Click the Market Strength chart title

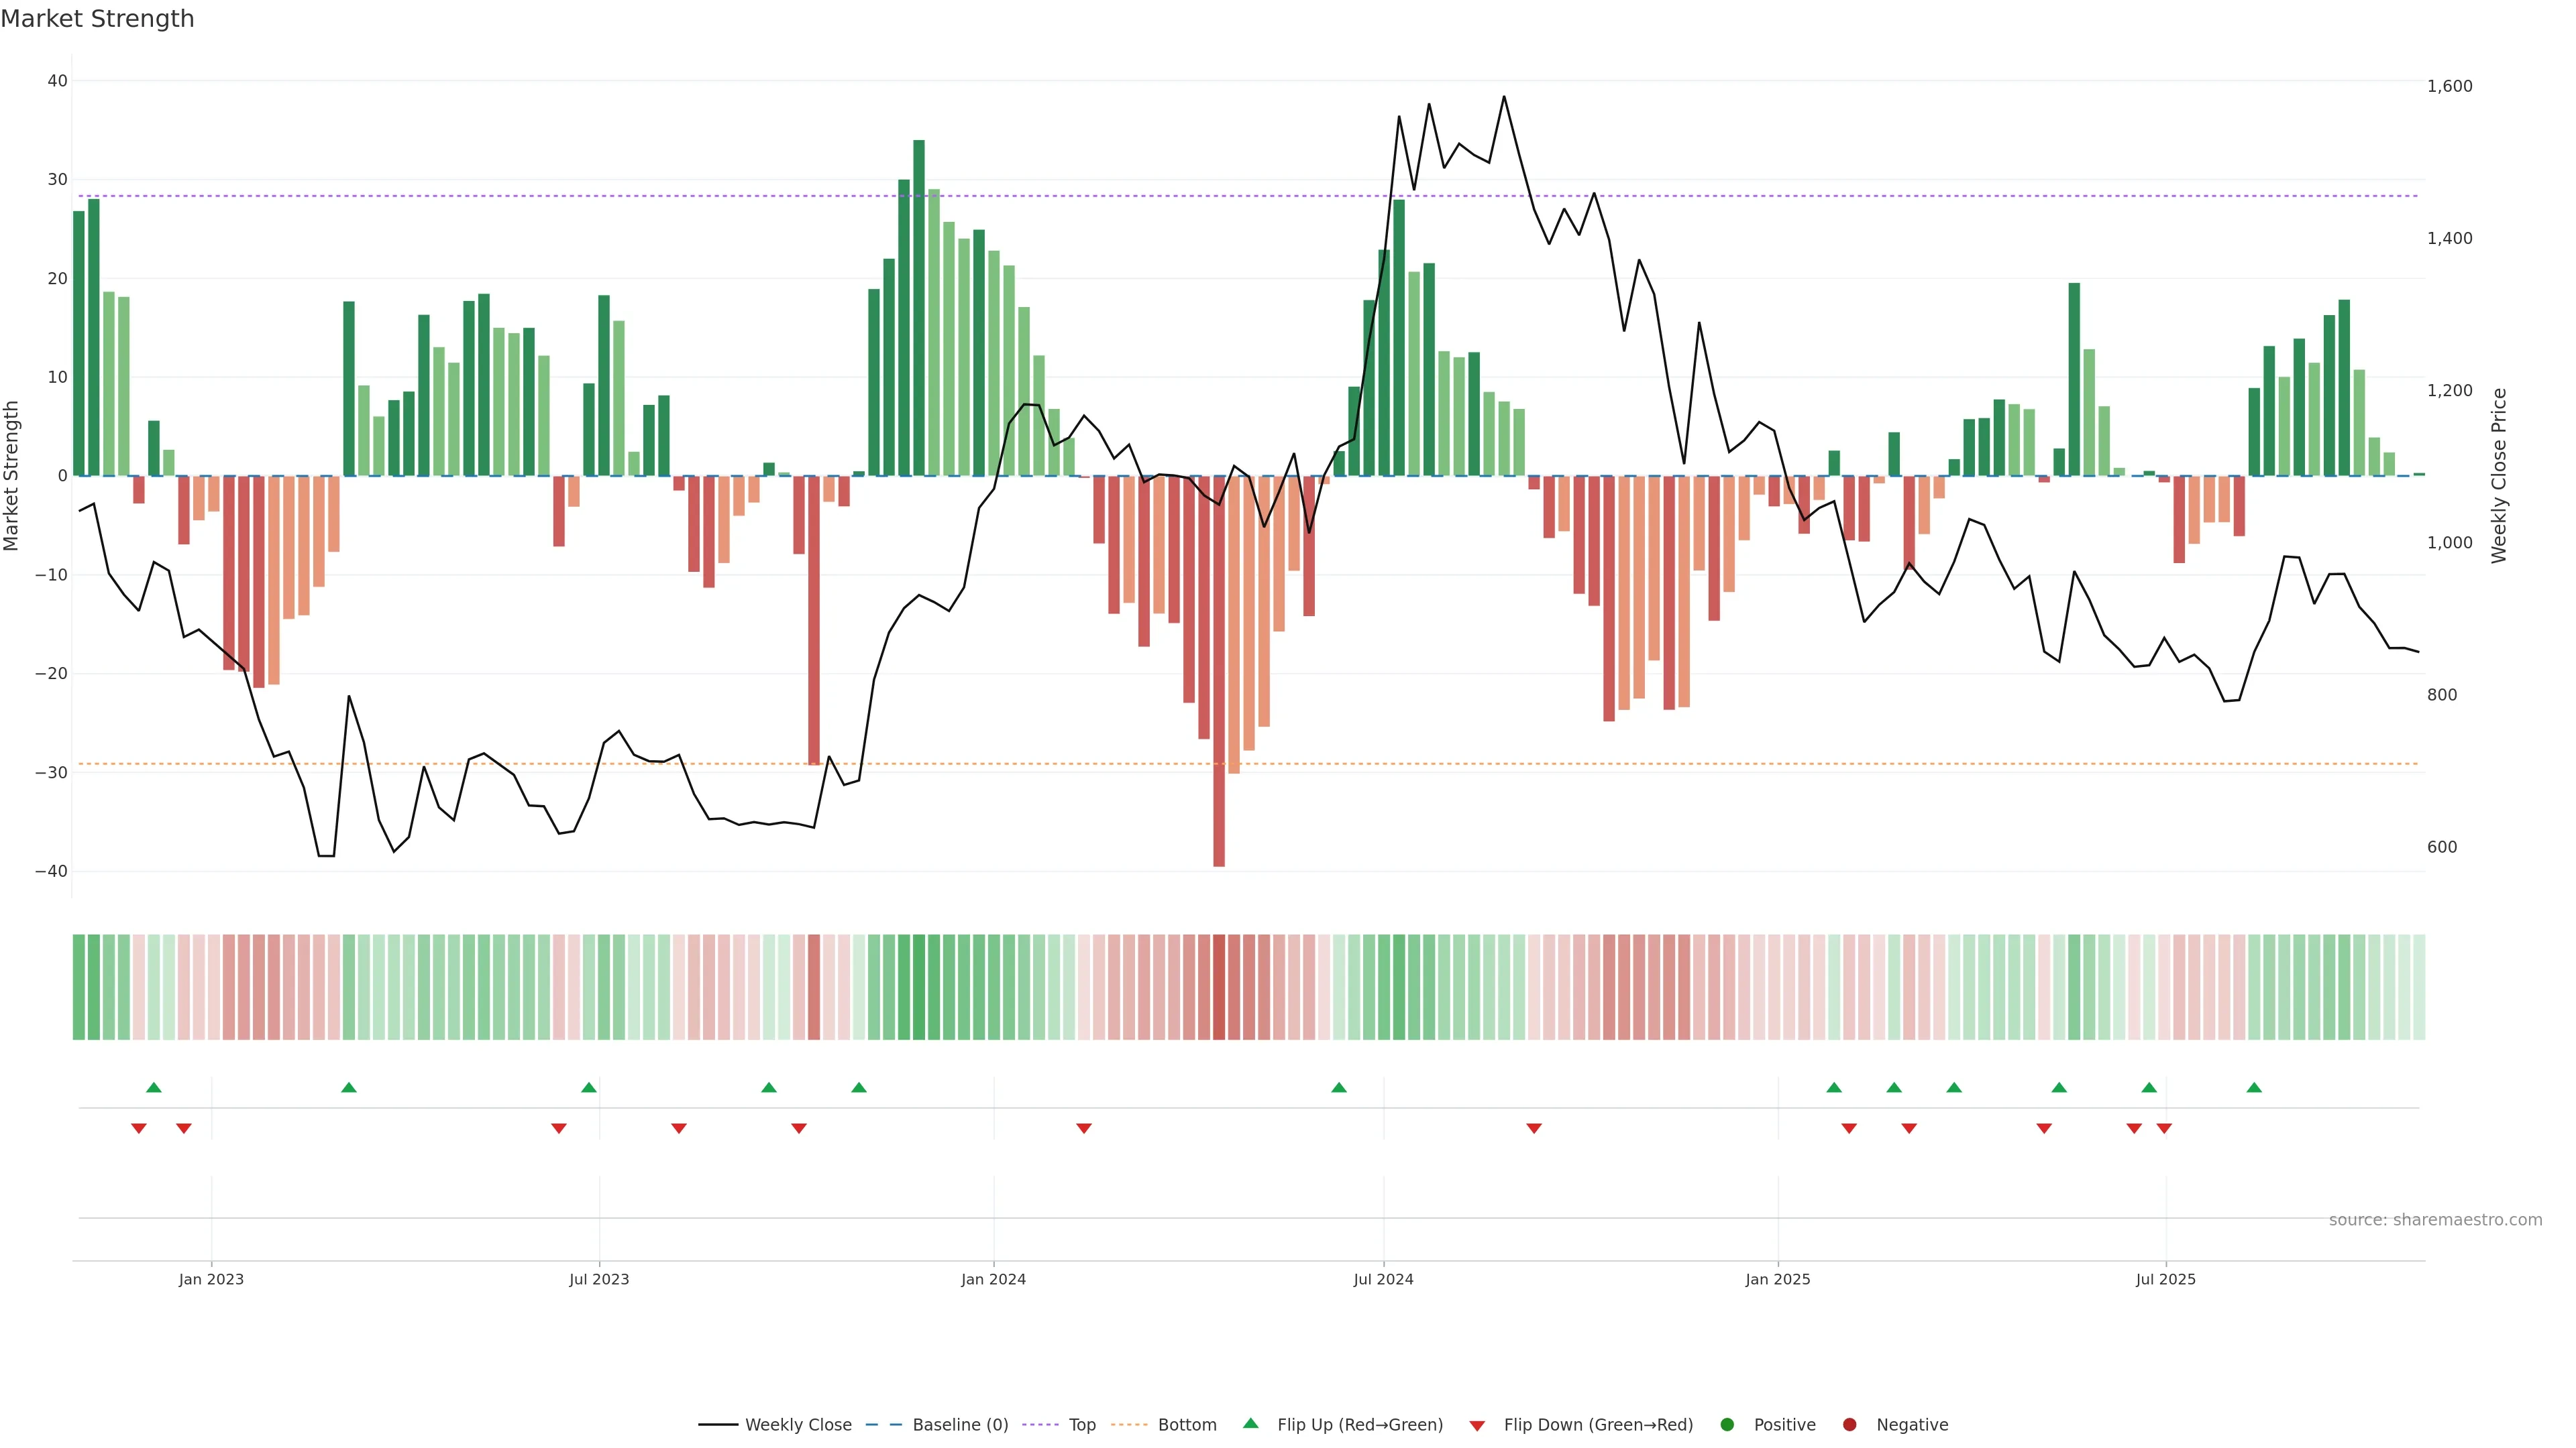97,19
